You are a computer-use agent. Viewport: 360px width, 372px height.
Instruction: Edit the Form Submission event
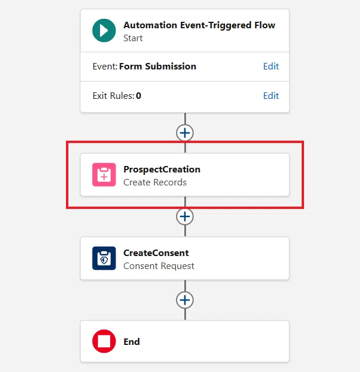point(271,66)
